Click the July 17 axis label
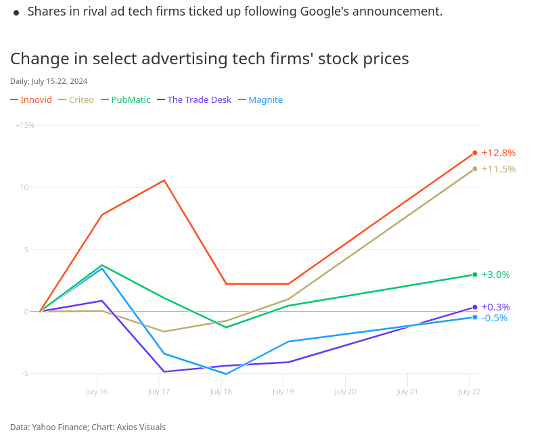 [x=159, y=392]
